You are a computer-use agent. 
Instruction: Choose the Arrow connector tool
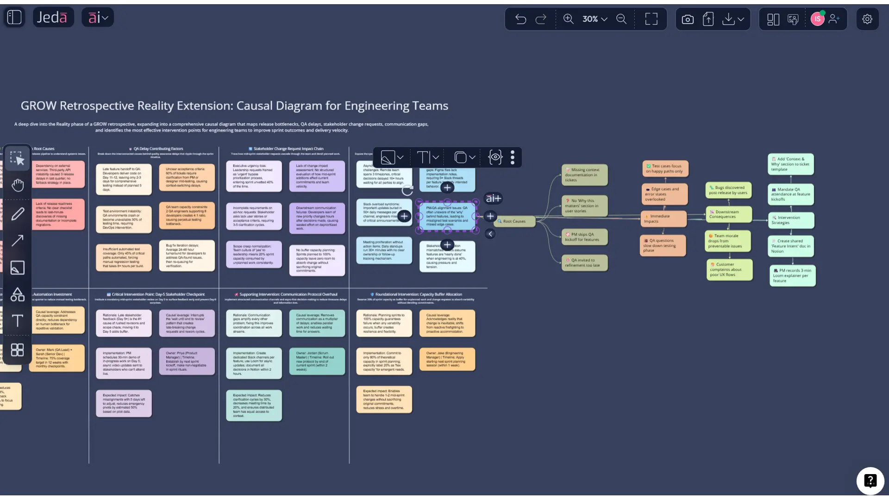point(18,240)
